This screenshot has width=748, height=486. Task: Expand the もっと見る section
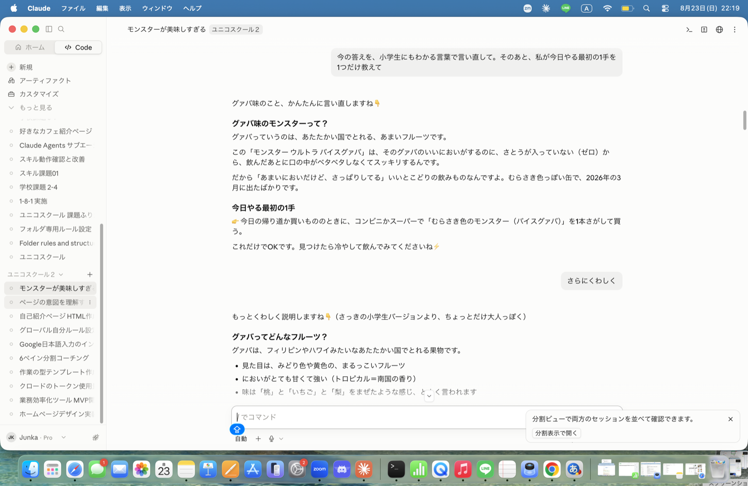(x=30, y=107)
